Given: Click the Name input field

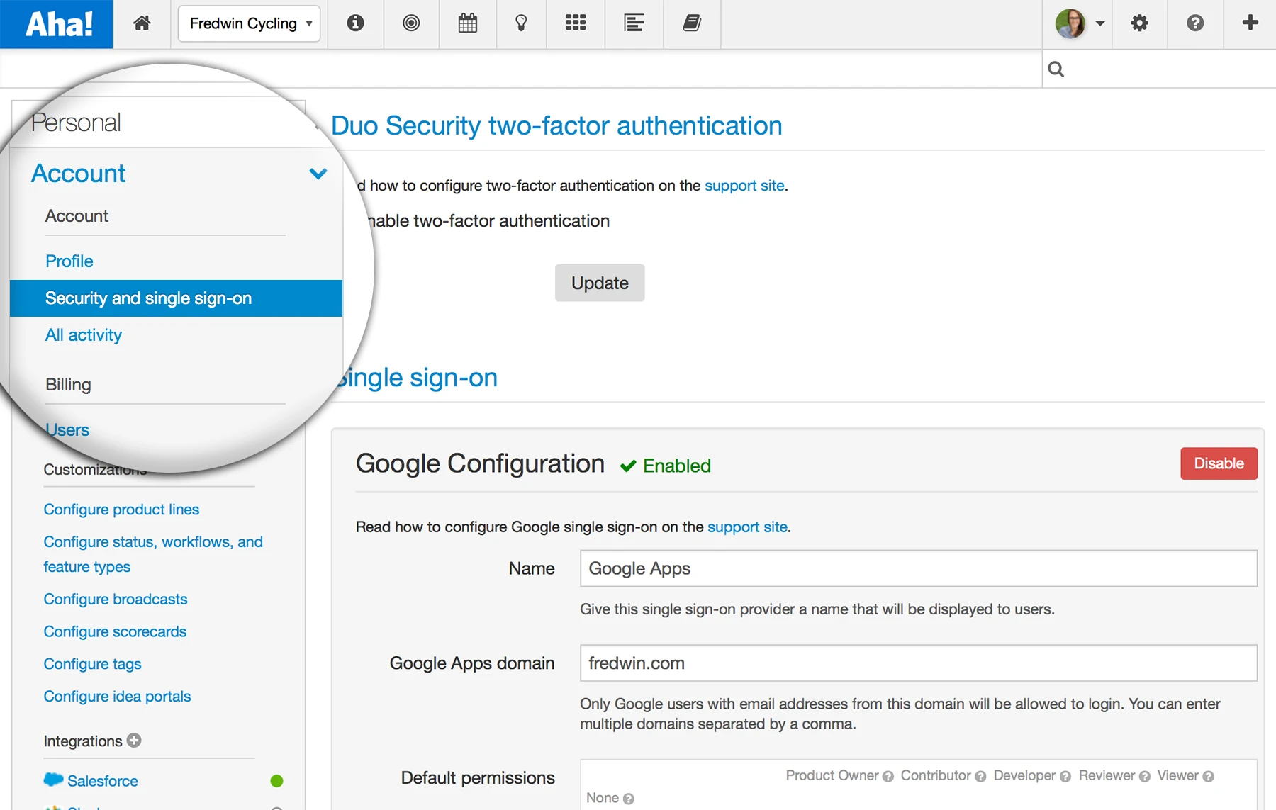Looking at the screenshot, I should click(x=919, y=568).
